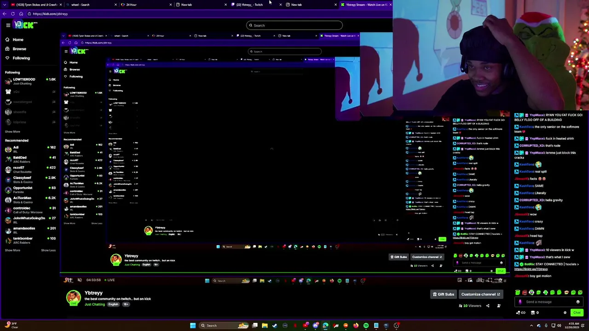Click the Windows taskbar Search box
Screen dimensions: 589x331
224,325
